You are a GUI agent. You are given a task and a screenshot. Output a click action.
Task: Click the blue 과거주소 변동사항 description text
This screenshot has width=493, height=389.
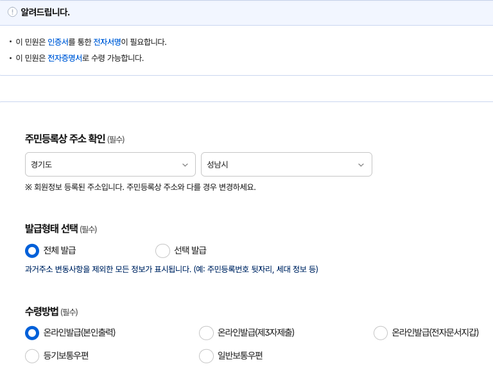click(171, 269)
